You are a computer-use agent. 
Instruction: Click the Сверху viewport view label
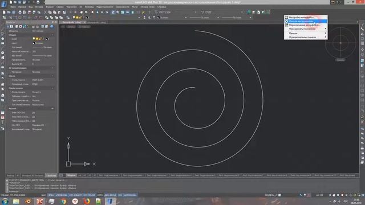tap(71, 27)
